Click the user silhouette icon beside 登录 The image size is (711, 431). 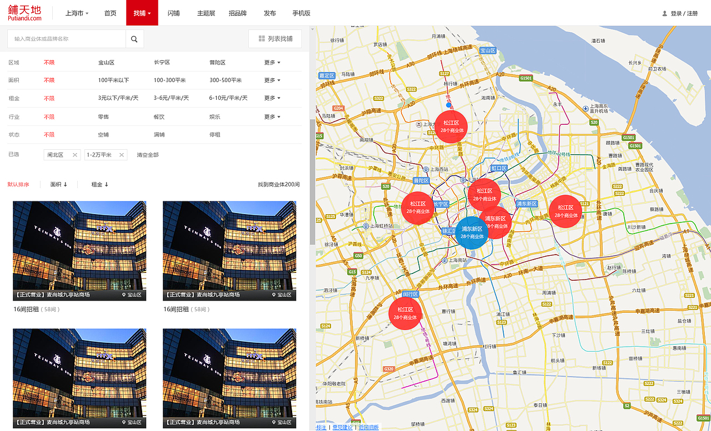pos(664,13)
